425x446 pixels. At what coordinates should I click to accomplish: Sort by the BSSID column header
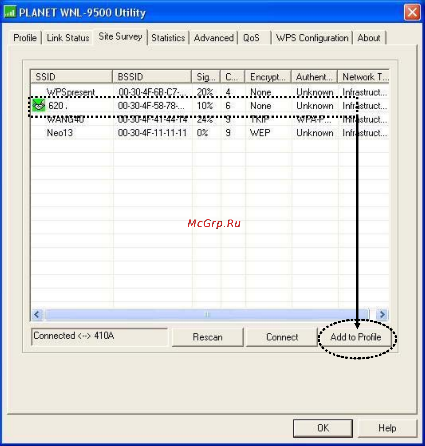click(152, 77)
